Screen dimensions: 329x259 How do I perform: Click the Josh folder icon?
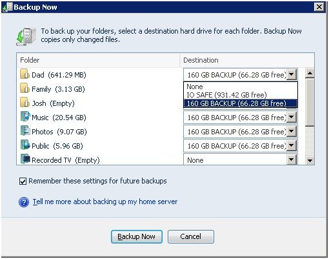pyautogui.click(x=25, y=103)
